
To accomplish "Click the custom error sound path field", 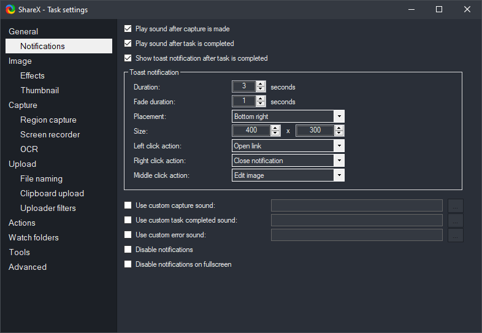I will point(356,235).
